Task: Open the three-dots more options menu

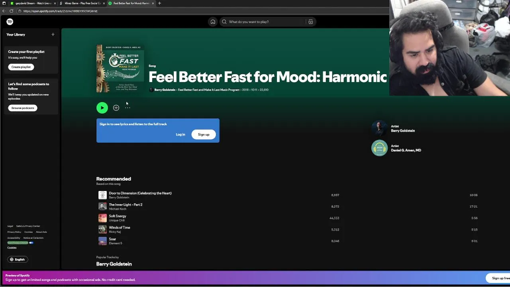Action: 127,108
